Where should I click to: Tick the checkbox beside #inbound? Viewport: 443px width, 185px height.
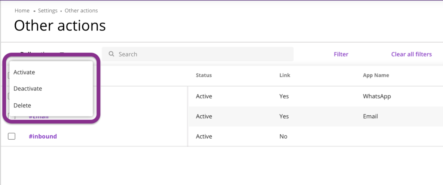coord(12,136)
